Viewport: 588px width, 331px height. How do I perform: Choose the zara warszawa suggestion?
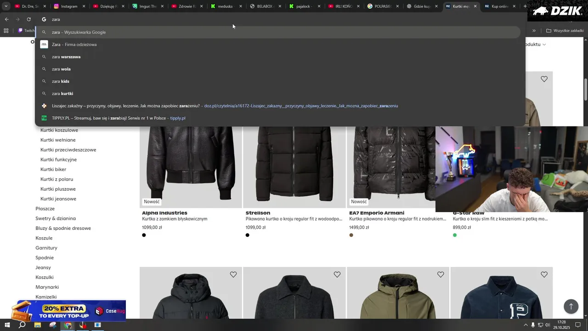278,57
